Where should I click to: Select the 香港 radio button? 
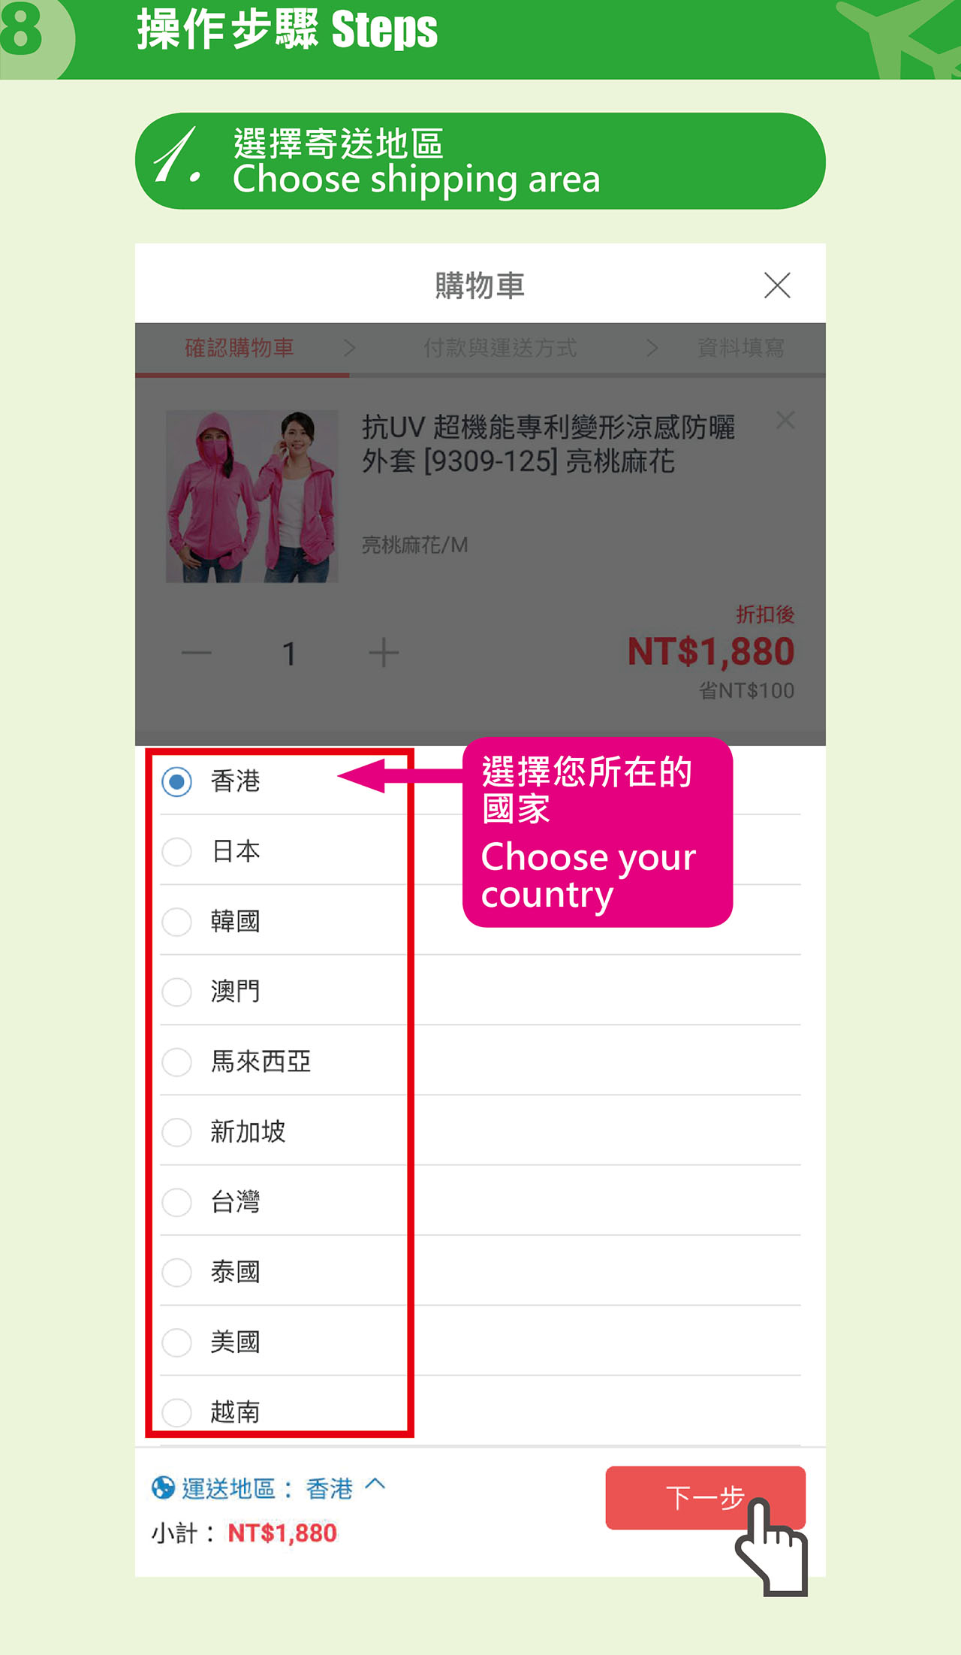[177, 782]
